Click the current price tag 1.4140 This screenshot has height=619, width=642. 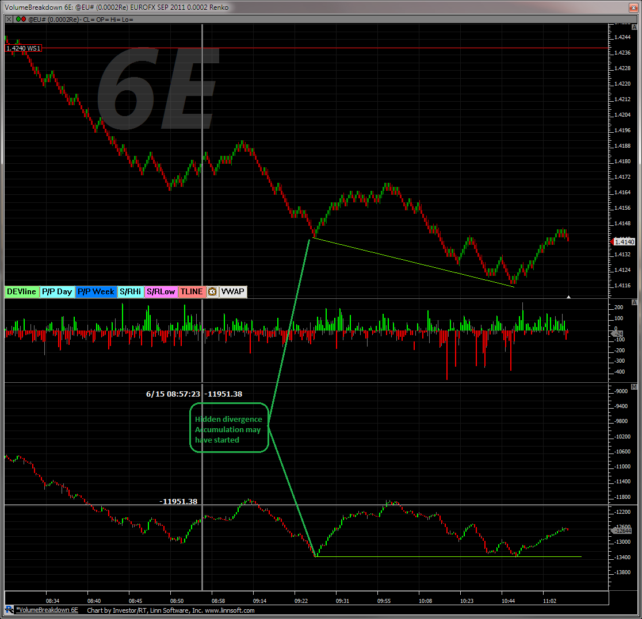[624, 242]
